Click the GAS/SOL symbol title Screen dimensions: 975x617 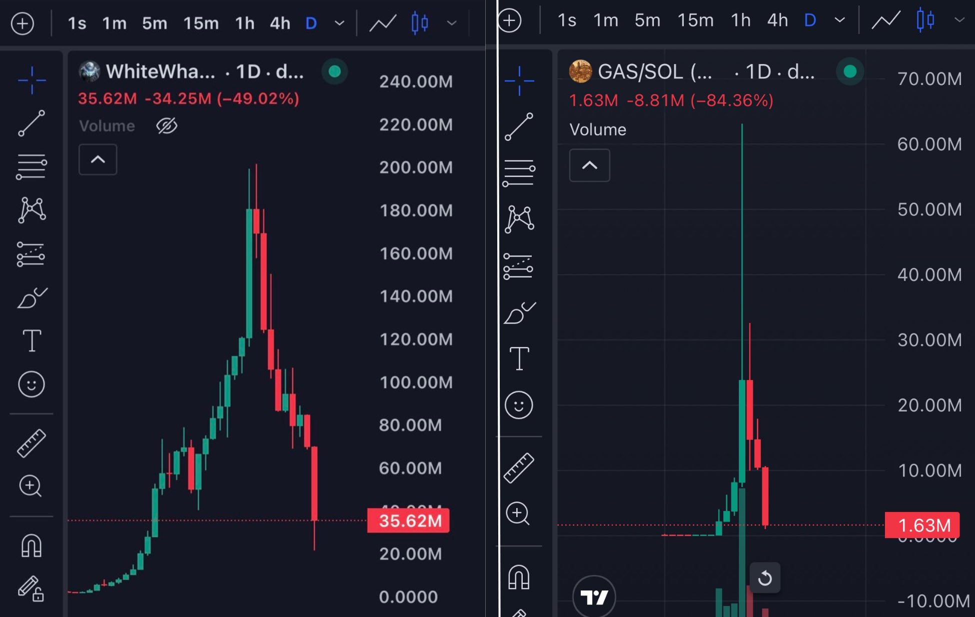click(655, 72)
